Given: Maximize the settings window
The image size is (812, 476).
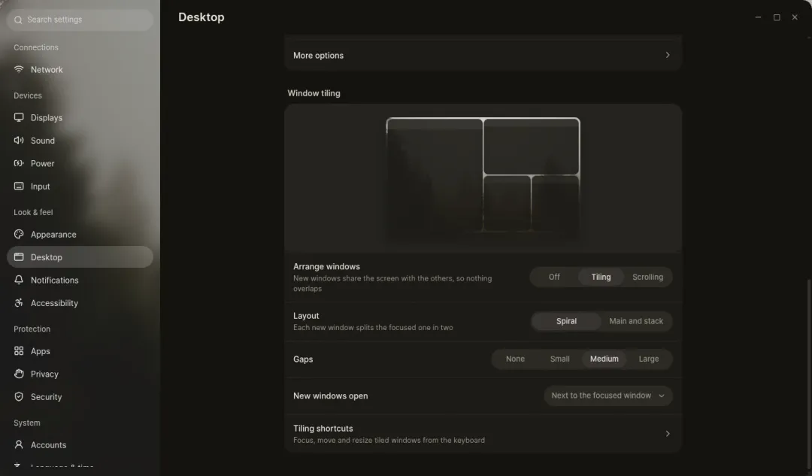Looking at the screenshot, I should pos(776,17).
